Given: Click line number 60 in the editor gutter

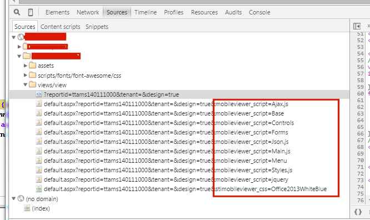Looking at the screenshot, I should [x=361, y=94].
